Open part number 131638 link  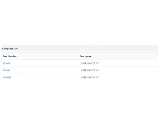pos(6,63)
